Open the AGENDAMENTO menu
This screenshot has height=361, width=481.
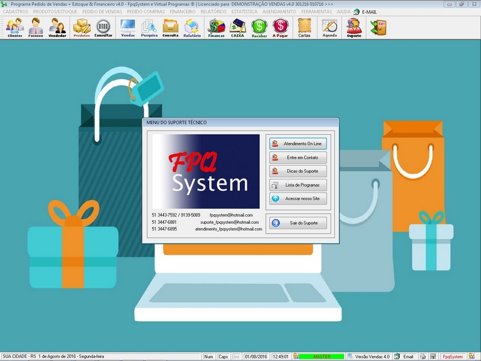[x=279, y=11]
